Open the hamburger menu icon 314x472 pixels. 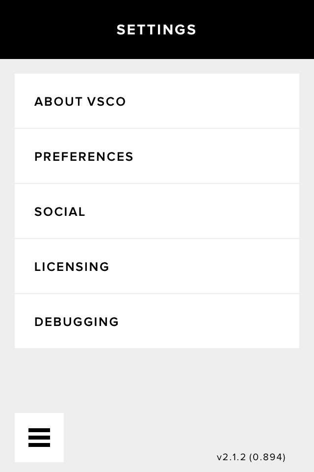pyautogui.click(x=39, y=438)
